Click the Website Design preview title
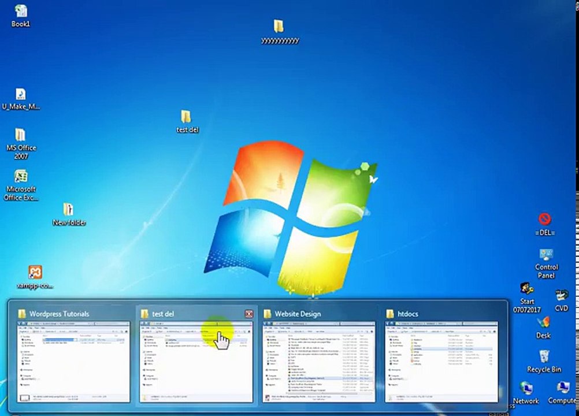 point(298,314)
